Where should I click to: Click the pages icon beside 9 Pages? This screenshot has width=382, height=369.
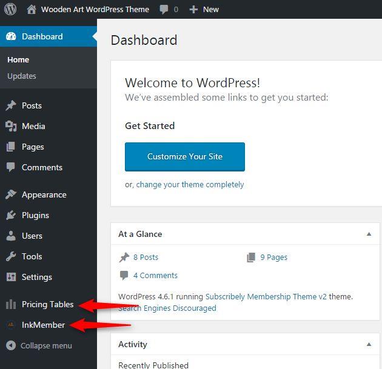(x=251, y=258)
